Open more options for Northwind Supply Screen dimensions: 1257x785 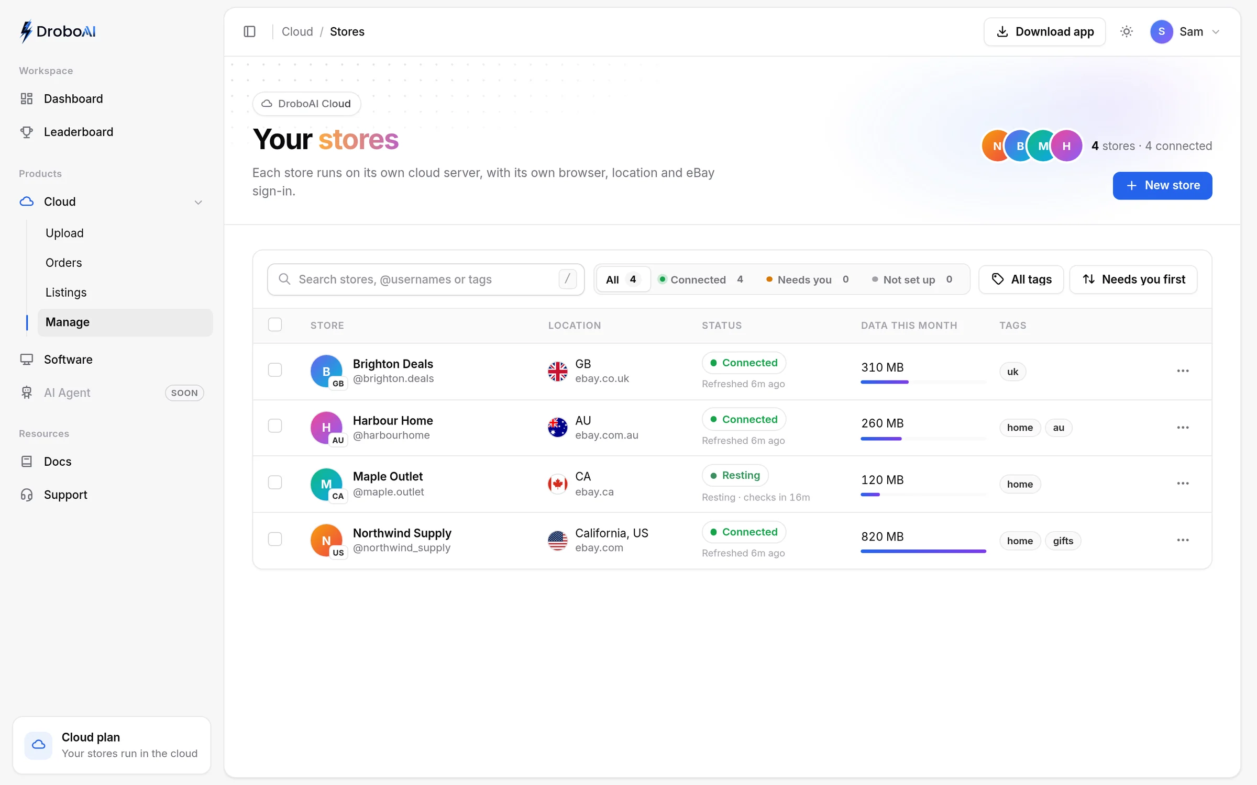(1183, 540)
